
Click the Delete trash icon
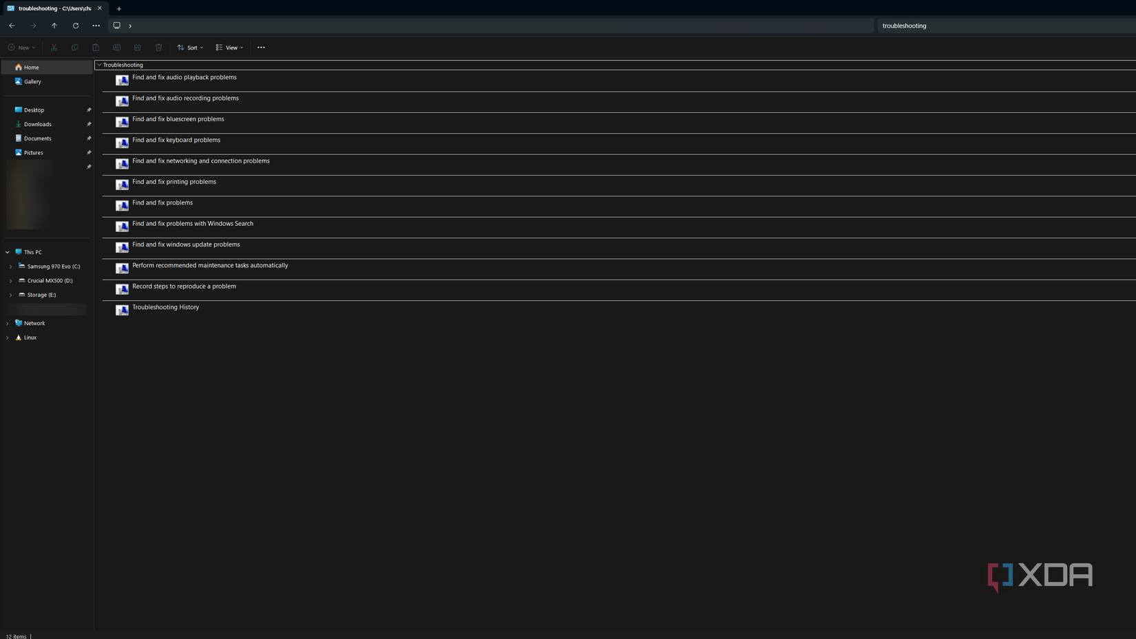pyautogui.click(x=159, y=48)
